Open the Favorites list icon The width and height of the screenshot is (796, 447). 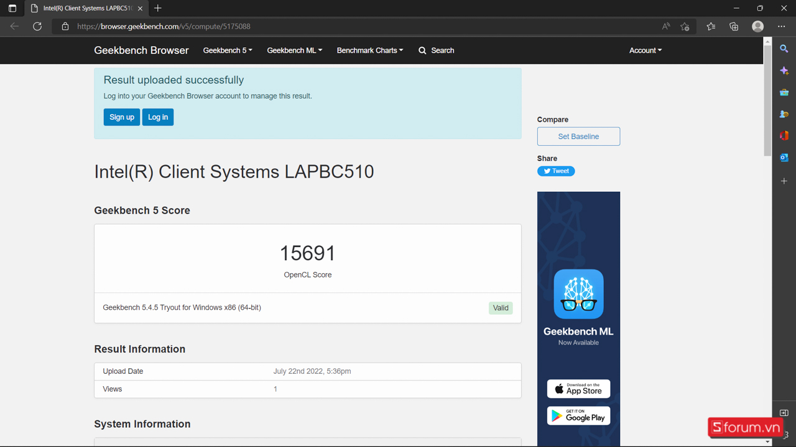[711, 26]
